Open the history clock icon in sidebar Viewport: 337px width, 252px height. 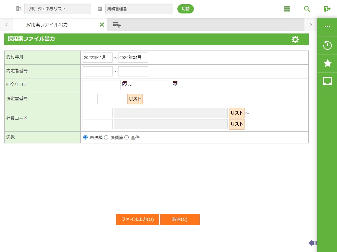click(327, 45)
